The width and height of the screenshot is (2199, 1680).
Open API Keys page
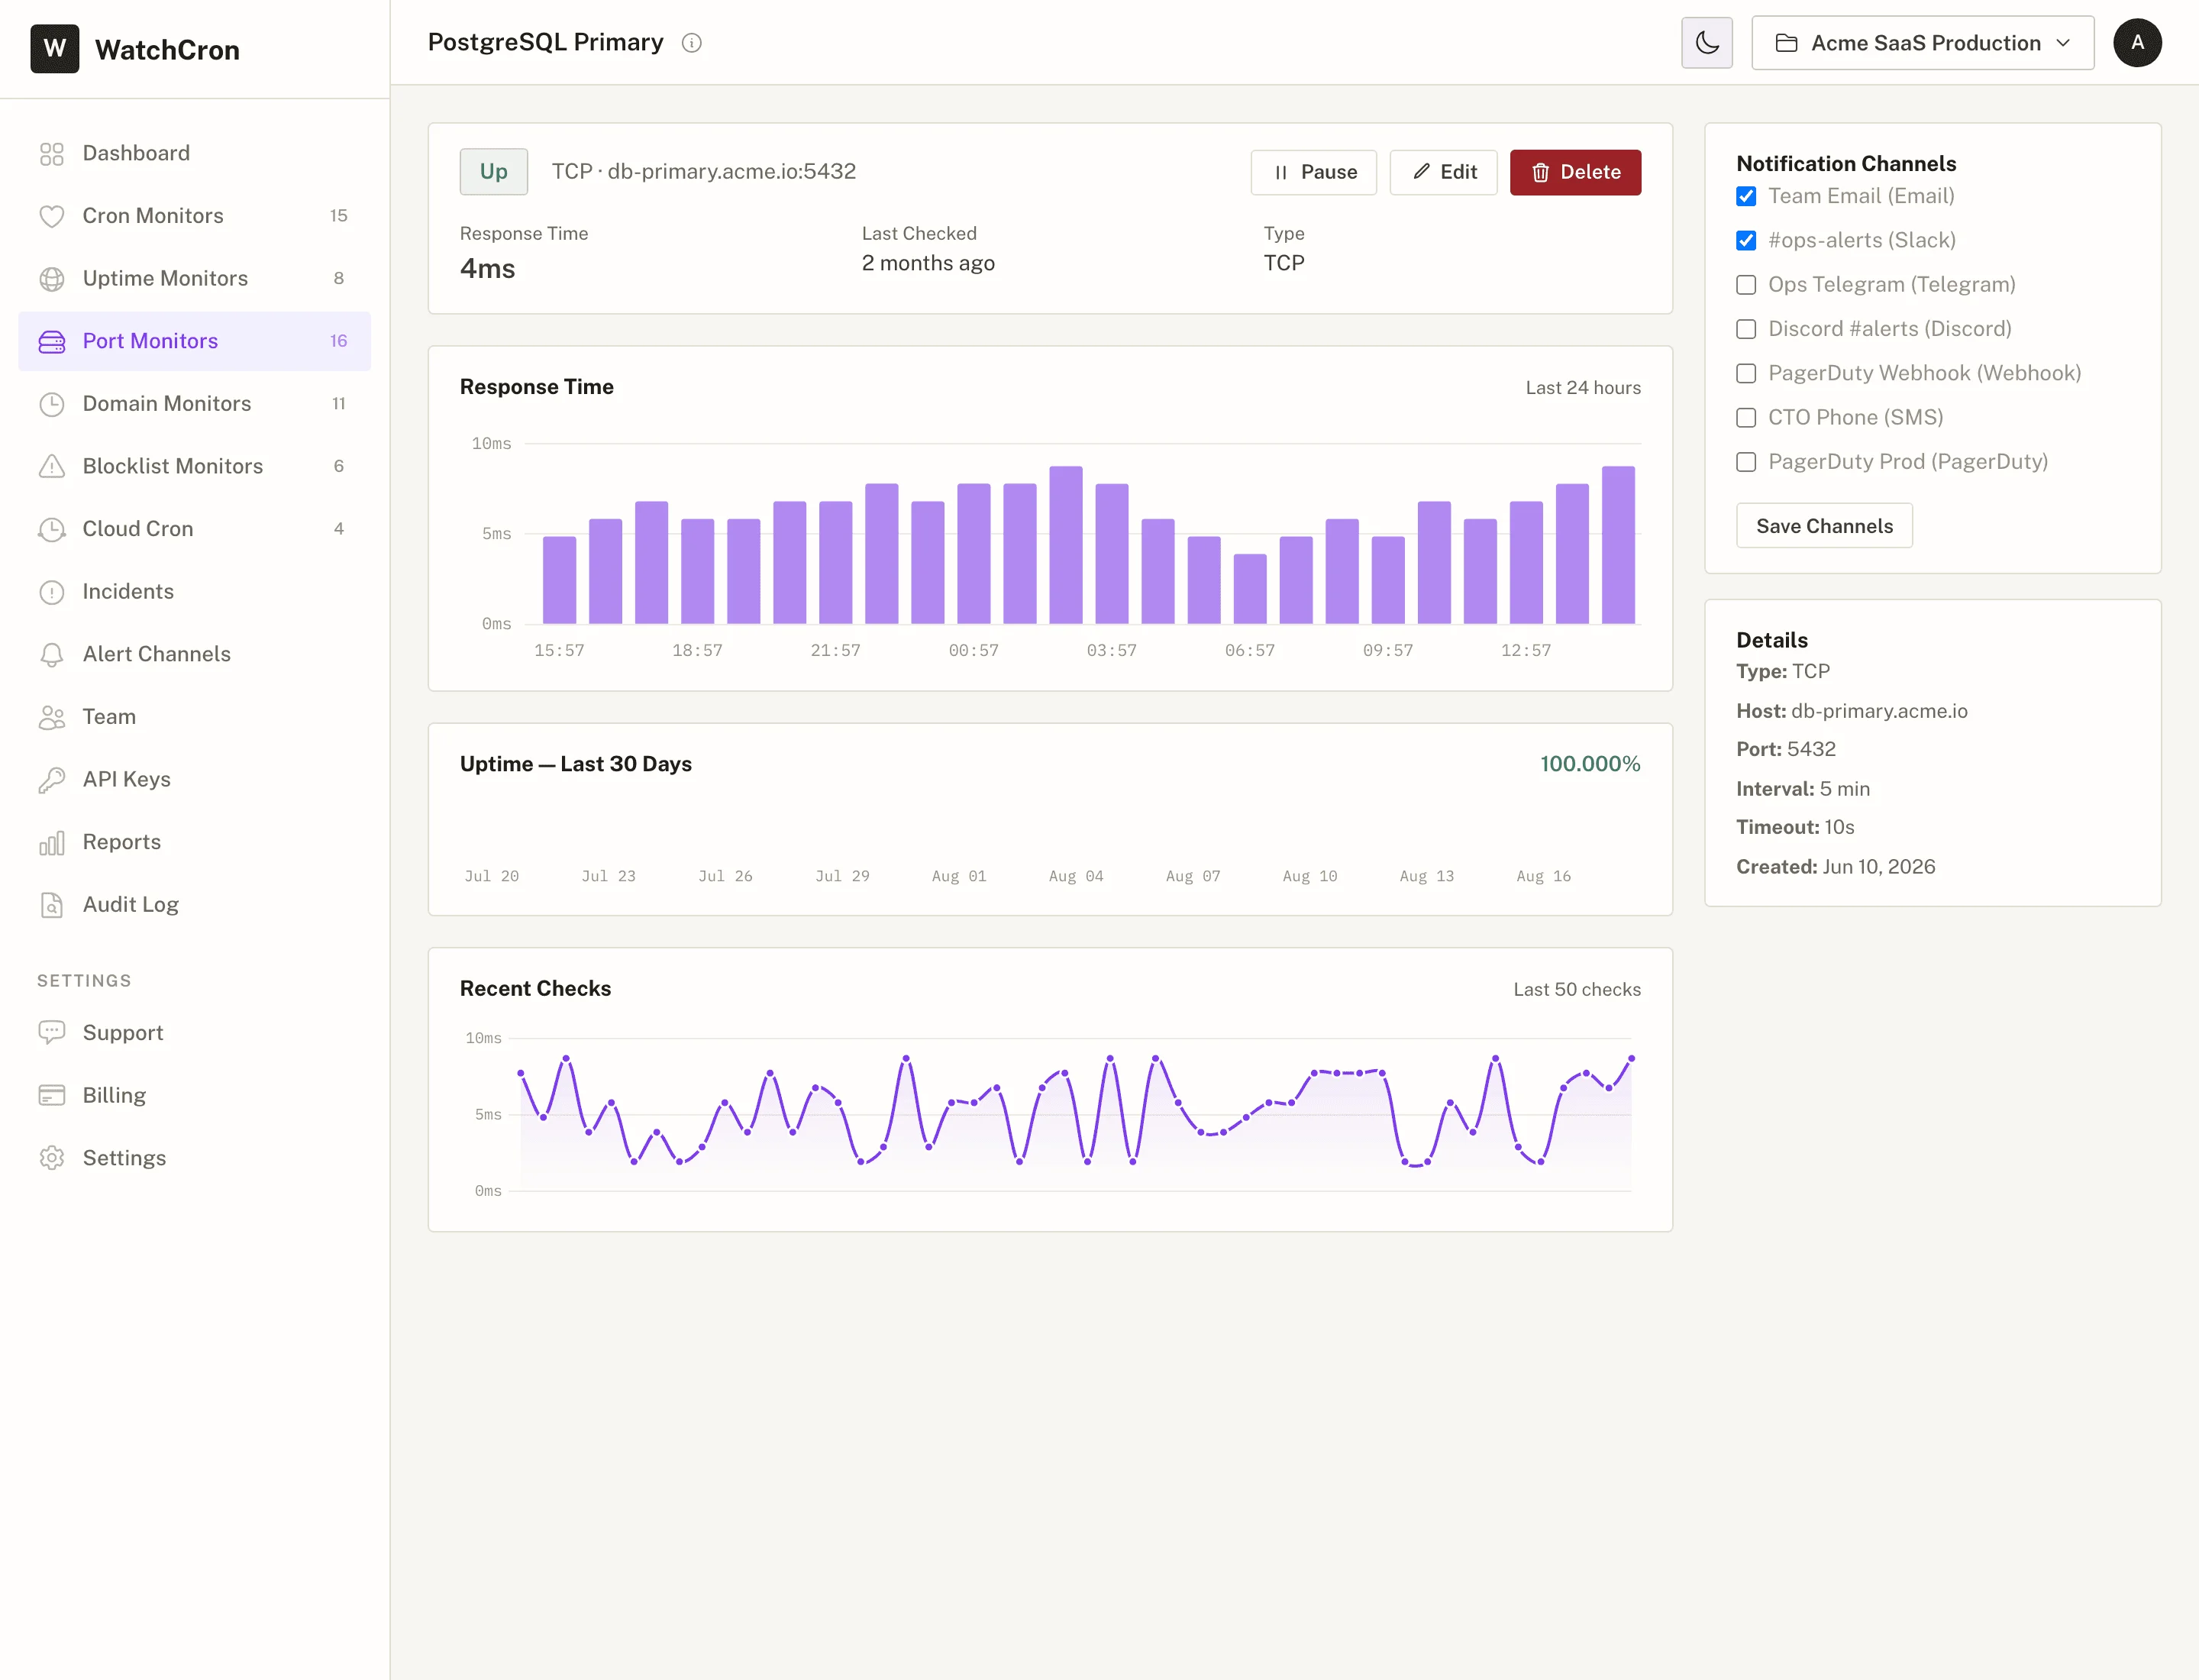click(194, 779)
